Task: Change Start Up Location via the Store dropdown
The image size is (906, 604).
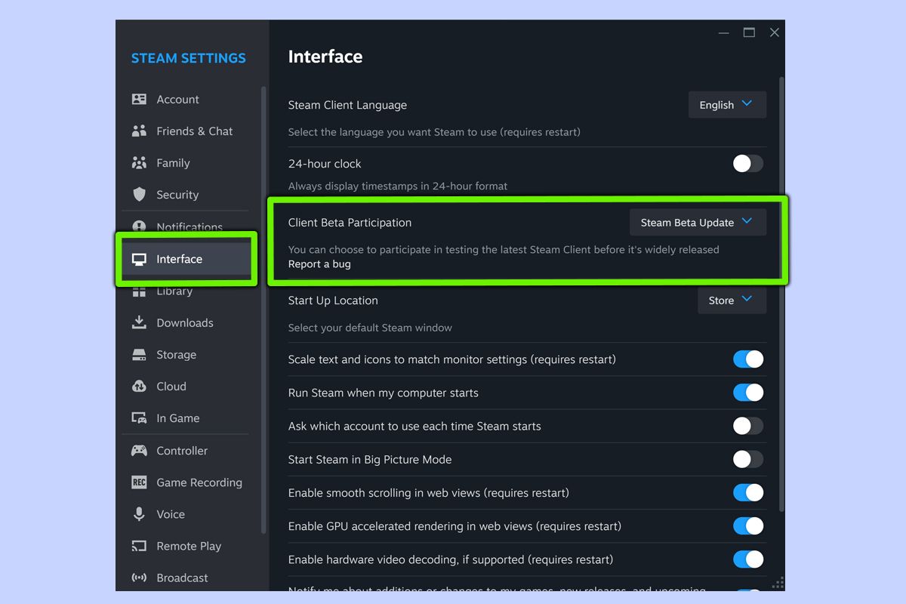Action: [x=731, y=300]
